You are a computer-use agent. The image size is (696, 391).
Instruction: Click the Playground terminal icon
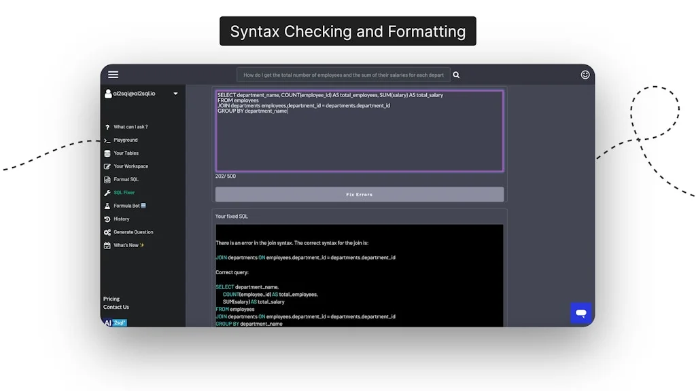coord(107,141)
